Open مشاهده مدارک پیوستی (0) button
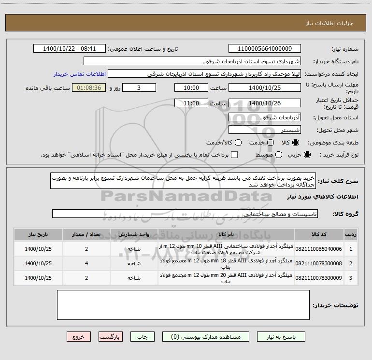Screen dimensions: 372x360 206,337
